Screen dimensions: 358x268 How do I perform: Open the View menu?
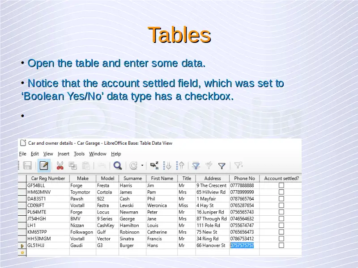[x=48, y=154]
